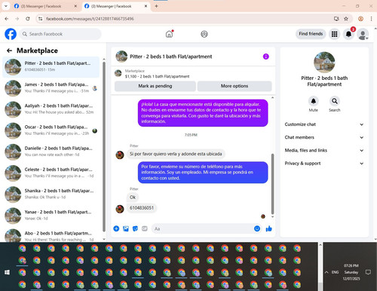The width and height of the screenshot is (377, 291).
Task: Show hidden system tray icons chevron
Action: click(x=326, y=272)
